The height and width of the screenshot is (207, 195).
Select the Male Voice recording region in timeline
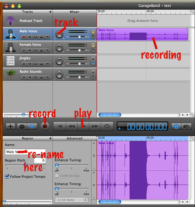(x=142, y=34)
